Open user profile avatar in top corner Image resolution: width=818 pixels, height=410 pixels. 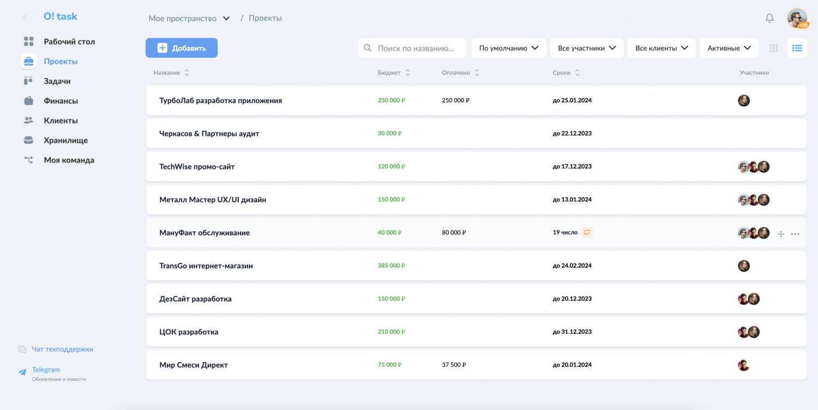coord(797,18)
